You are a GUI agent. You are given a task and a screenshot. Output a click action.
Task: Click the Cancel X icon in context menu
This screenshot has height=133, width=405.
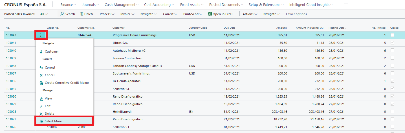41,75
